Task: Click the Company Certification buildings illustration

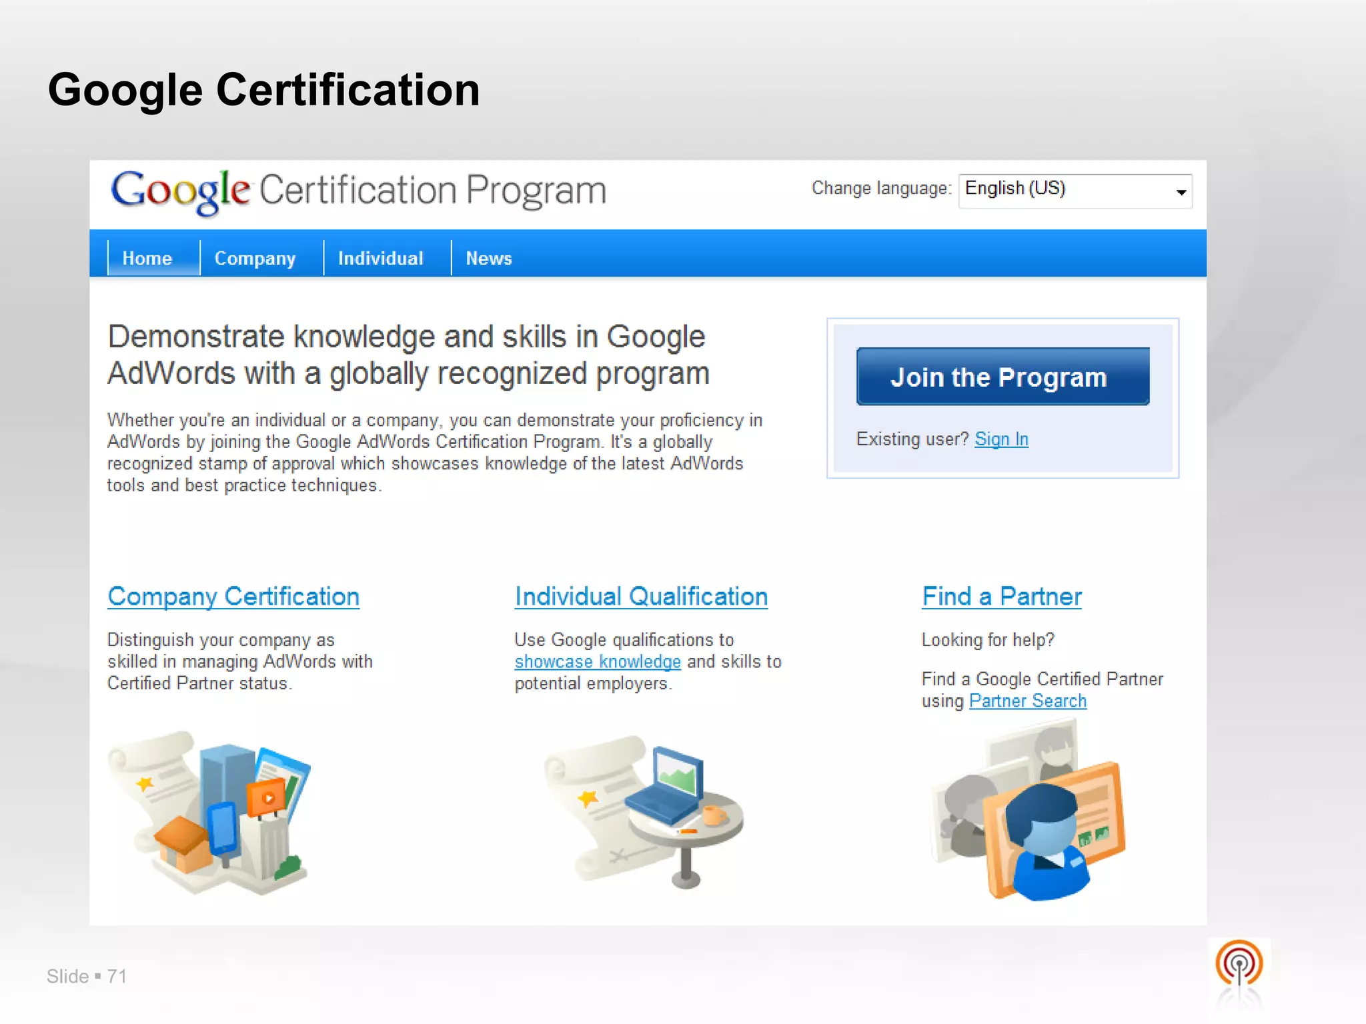Action: [x=209, y=813]
